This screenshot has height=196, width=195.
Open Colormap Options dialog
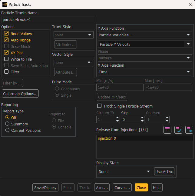(x=20, y=94)
